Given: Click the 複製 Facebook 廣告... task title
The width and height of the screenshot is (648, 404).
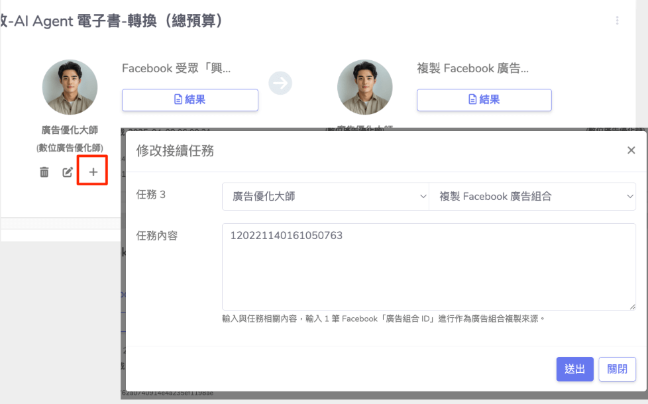Looking at the screenshot, I should (472, 68).
